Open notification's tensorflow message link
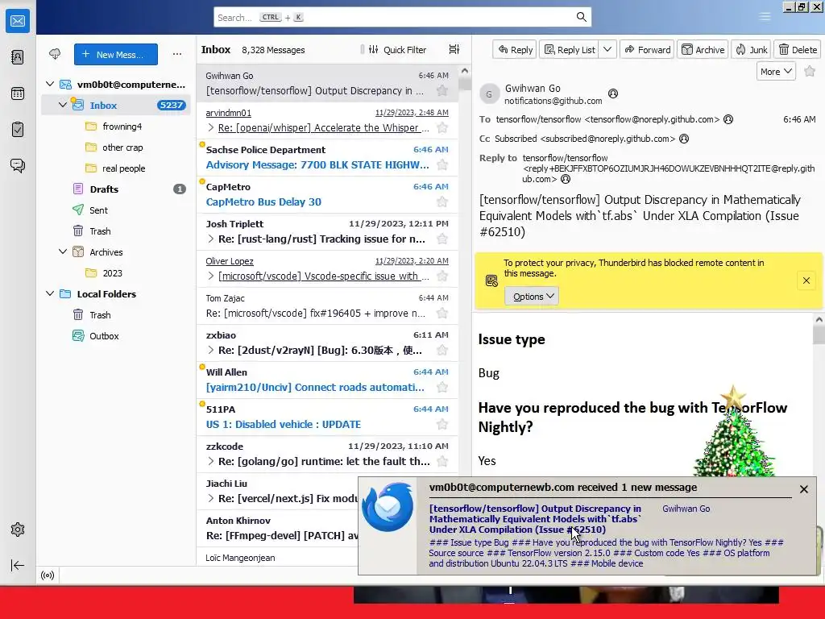This screenshot has width=825, height=619. (x=535, y=519)
